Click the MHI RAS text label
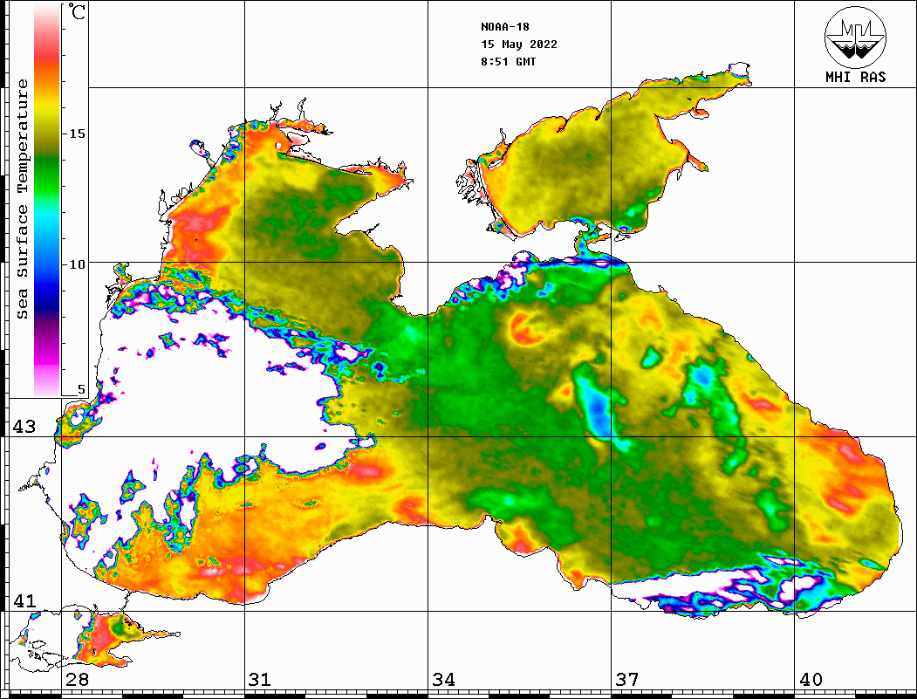Viewport: 917px width, 699px height. coord(855,77)
